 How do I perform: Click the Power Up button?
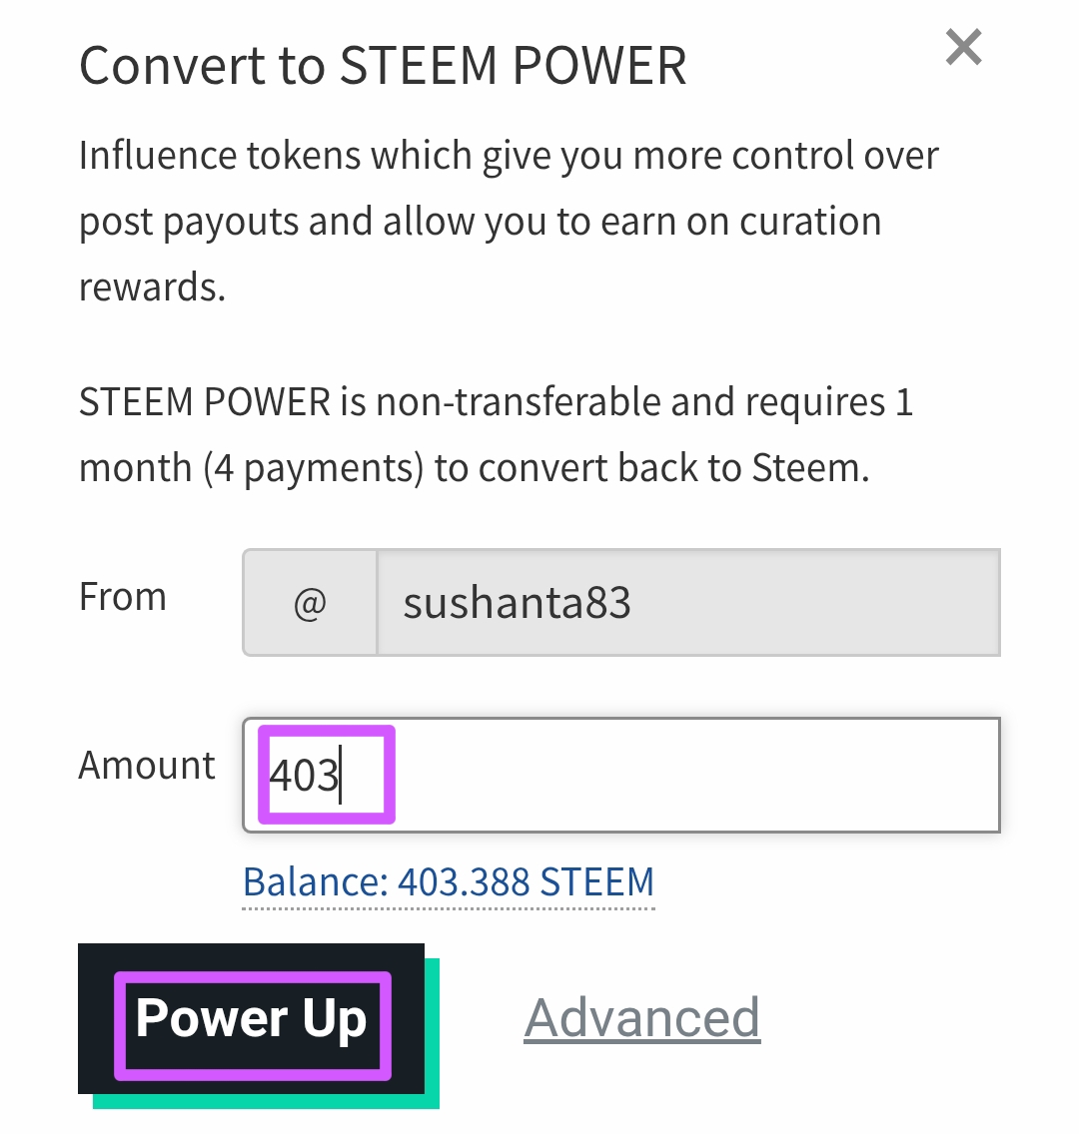point(251,1018)
